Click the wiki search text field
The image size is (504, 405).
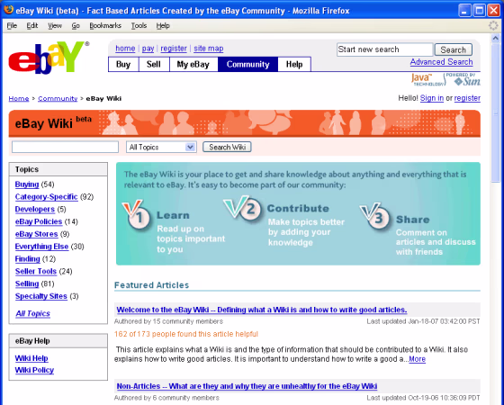point(65,147)
